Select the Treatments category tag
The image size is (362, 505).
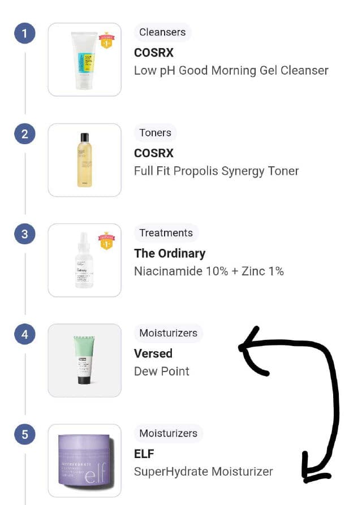(x=166, y=233)
